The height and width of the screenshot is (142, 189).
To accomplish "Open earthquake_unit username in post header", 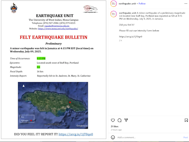I will pos(127,4).
